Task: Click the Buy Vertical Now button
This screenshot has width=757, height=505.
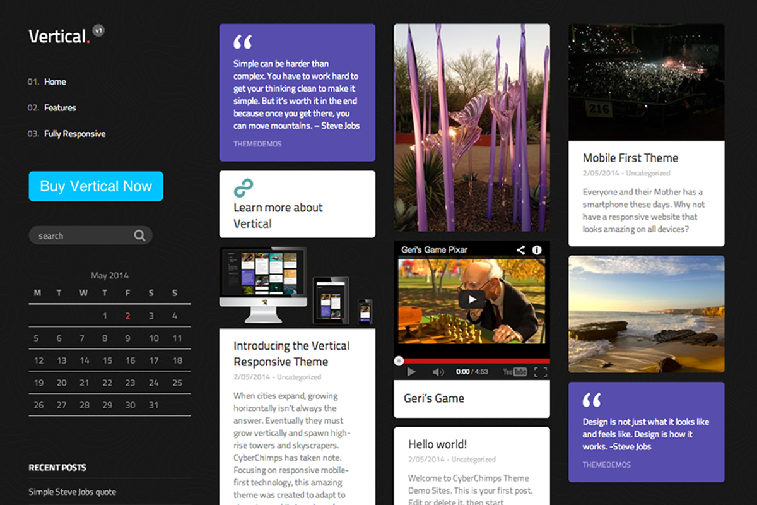Action: tap(96, 186)
